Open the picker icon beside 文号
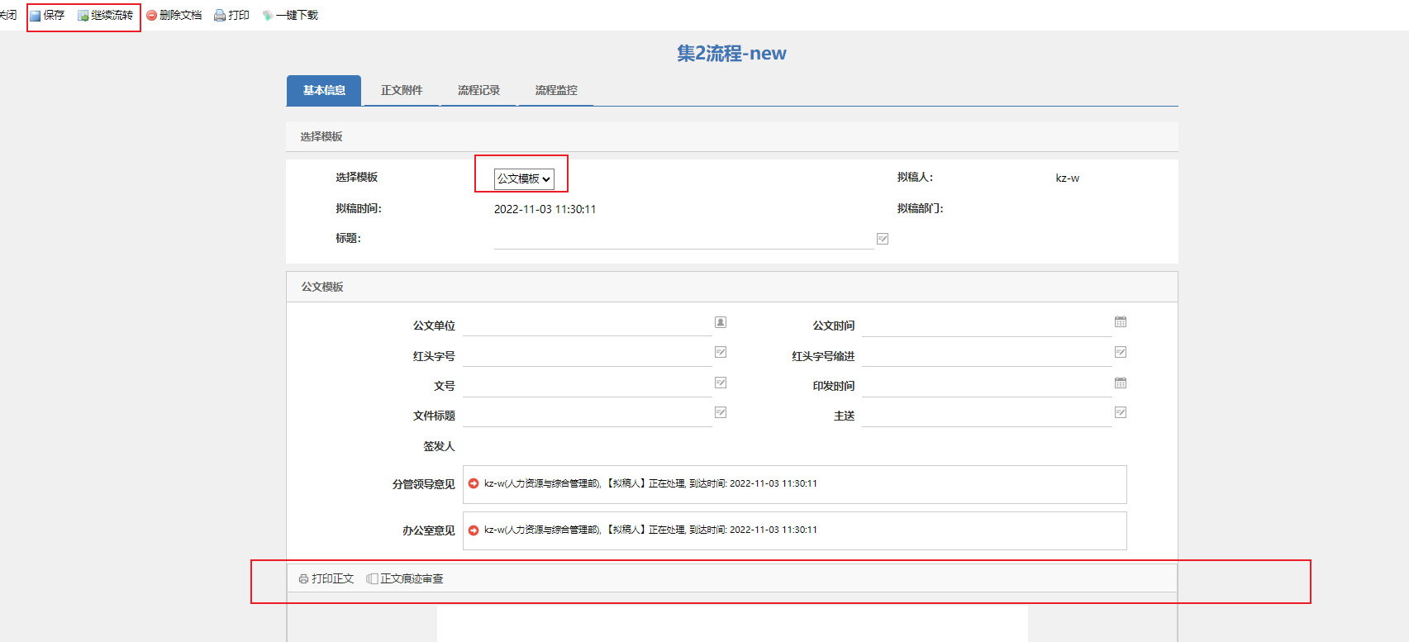1409x642 pixels. point(721,383)
